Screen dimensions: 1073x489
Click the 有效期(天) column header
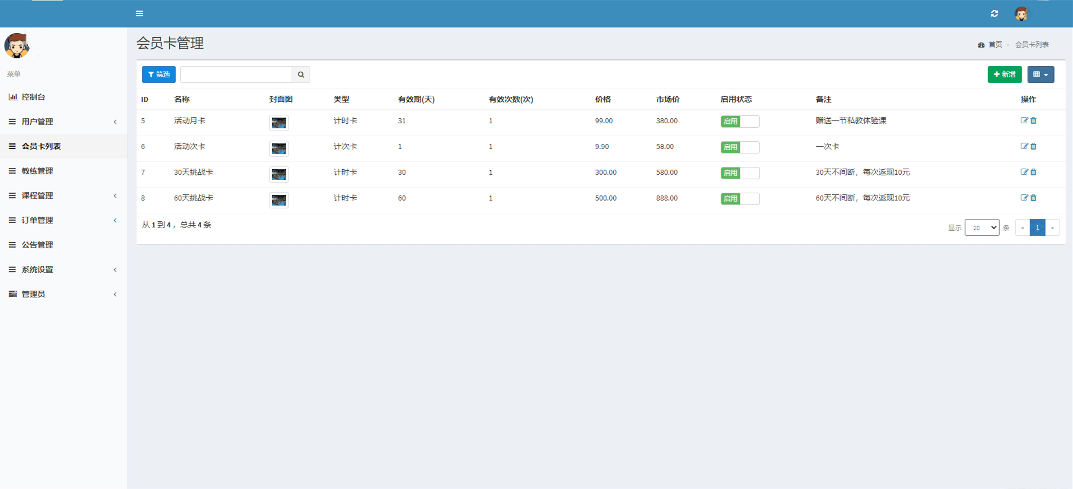point(416,99)
